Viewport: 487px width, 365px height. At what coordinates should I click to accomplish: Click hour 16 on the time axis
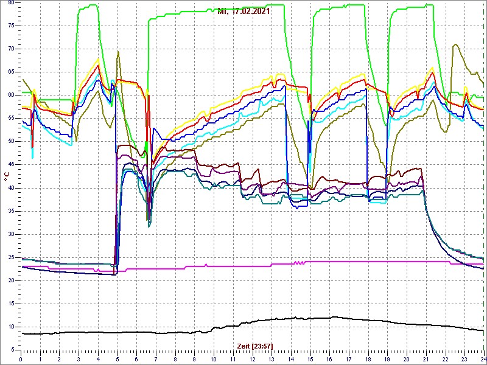tap(329, 359)
